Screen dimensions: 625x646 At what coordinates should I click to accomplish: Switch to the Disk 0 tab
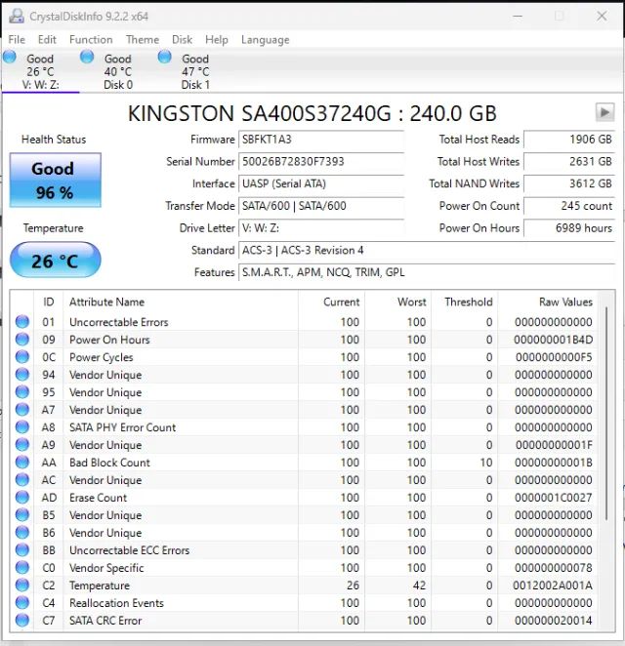118,71
